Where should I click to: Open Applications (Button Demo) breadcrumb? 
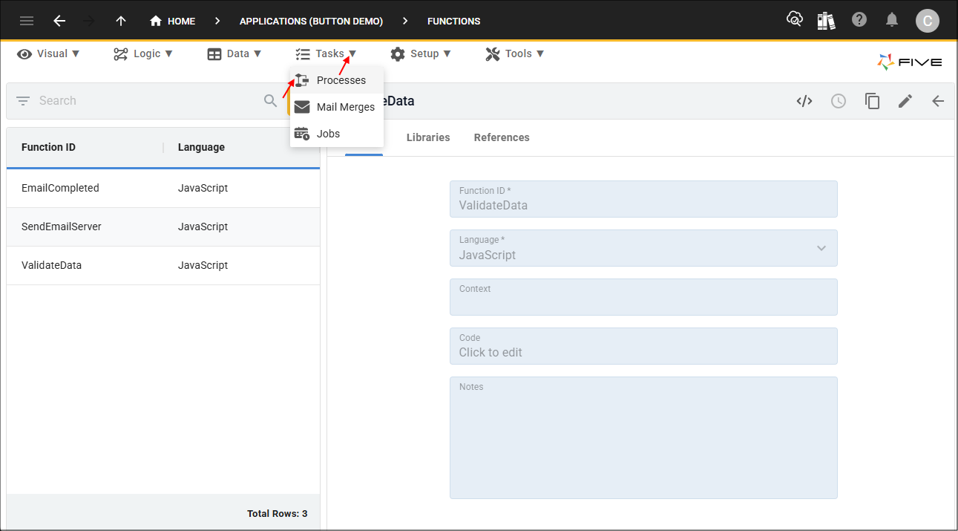pyautogui.click(x=311, y=21)
